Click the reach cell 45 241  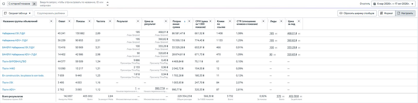[62, 33]
